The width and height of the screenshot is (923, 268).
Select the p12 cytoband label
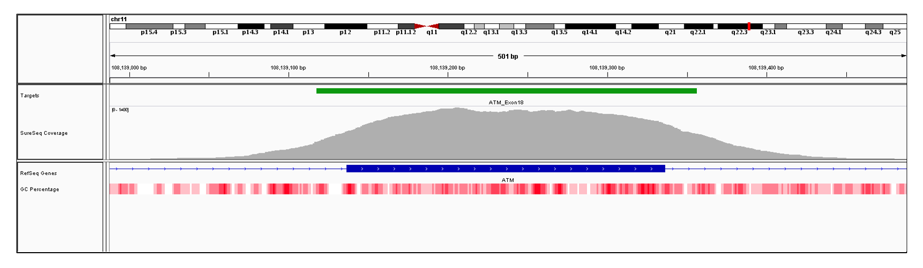click(345, 32)
